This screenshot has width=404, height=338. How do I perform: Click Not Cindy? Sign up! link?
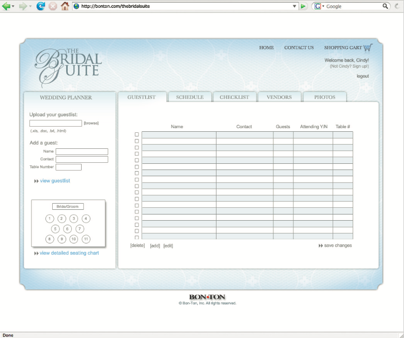pos(349,66)
